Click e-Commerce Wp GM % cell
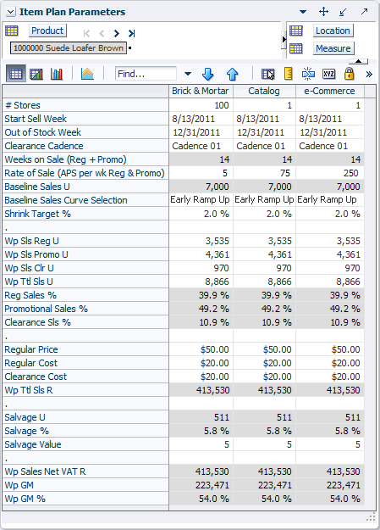380x530 pixels. tap(330, 499)
